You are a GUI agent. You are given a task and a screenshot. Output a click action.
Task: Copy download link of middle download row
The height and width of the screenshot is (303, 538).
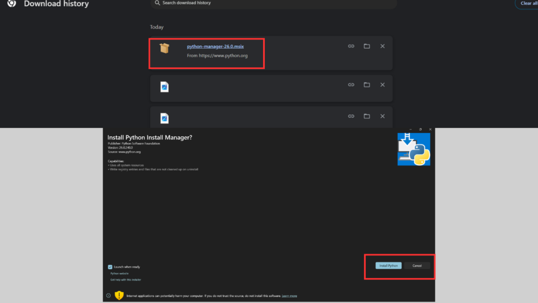(x=351, y=85)
